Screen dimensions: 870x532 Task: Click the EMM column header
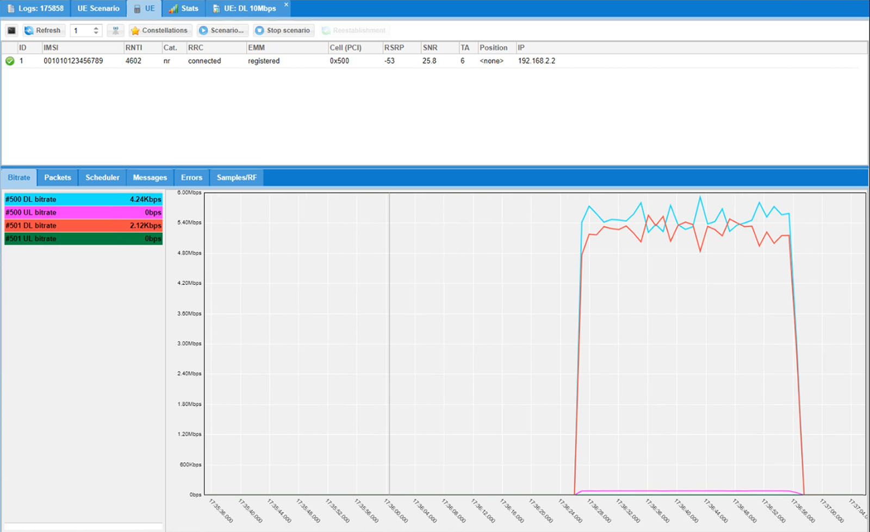click(x=287, y=48)
